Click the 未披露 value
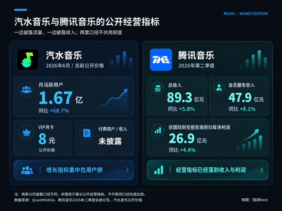Image resolution: width=282 pixels, height=211 pixels. click(x=110, y=141)
